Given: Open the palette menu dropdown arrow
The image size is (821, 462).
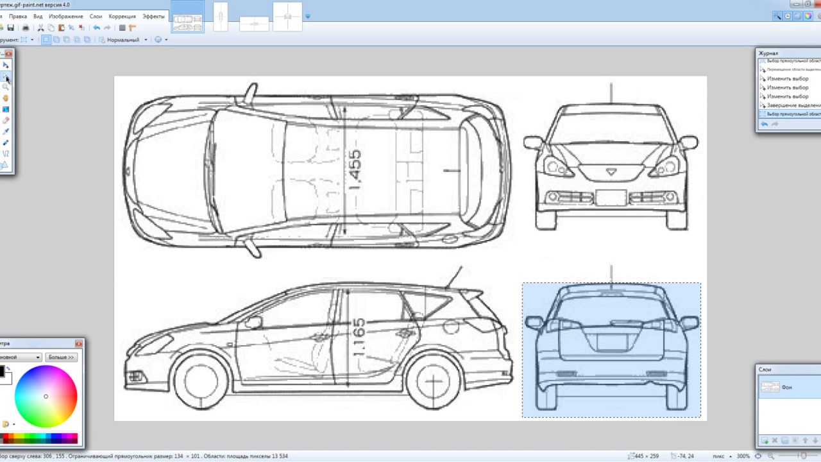Looking at the screenshot, I should [x=13, y=424].
